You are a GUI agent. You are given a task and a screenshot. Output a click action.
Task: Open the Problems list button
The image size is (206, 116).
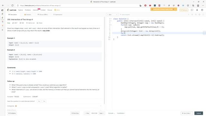tap(12, 113)
